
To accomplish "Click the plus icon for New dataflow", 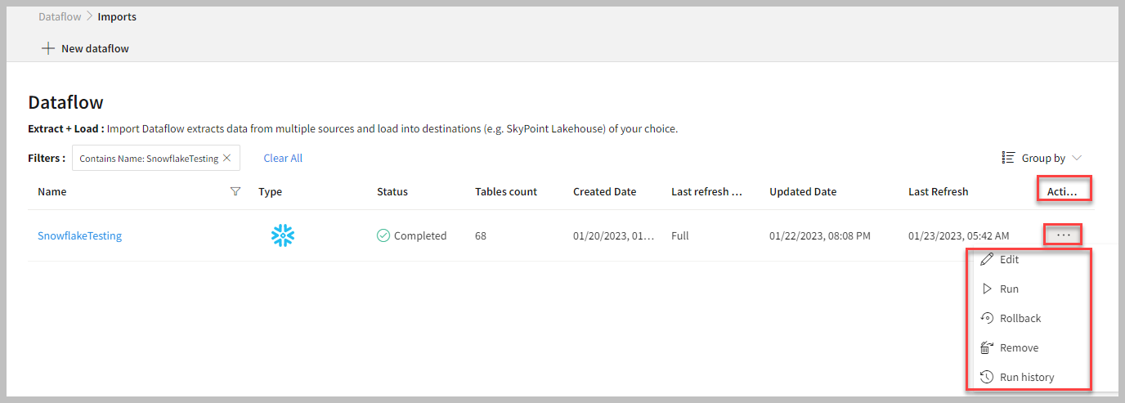I will (x=48, y=48).
